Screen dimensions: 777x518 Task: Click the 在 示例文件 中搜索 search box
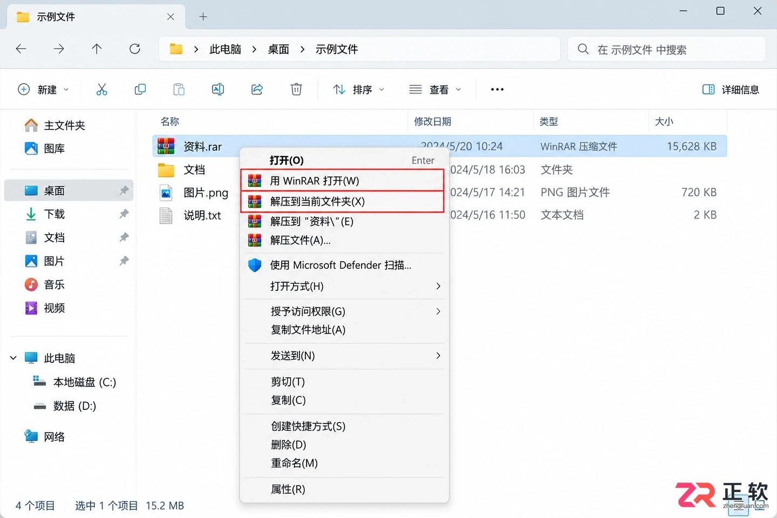667,49
